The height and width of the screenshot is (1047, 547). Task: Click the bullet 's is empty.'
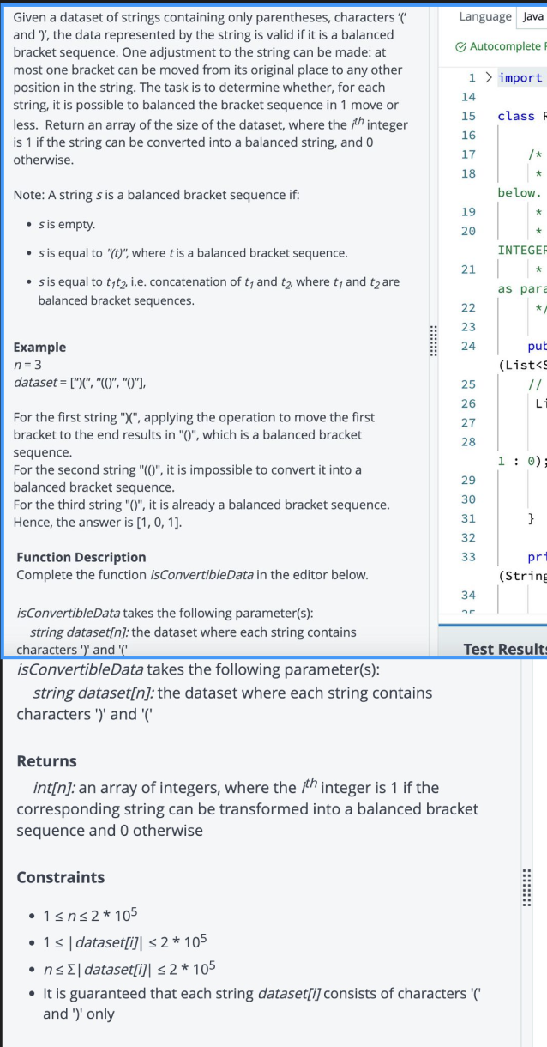(x=67, y=225)
